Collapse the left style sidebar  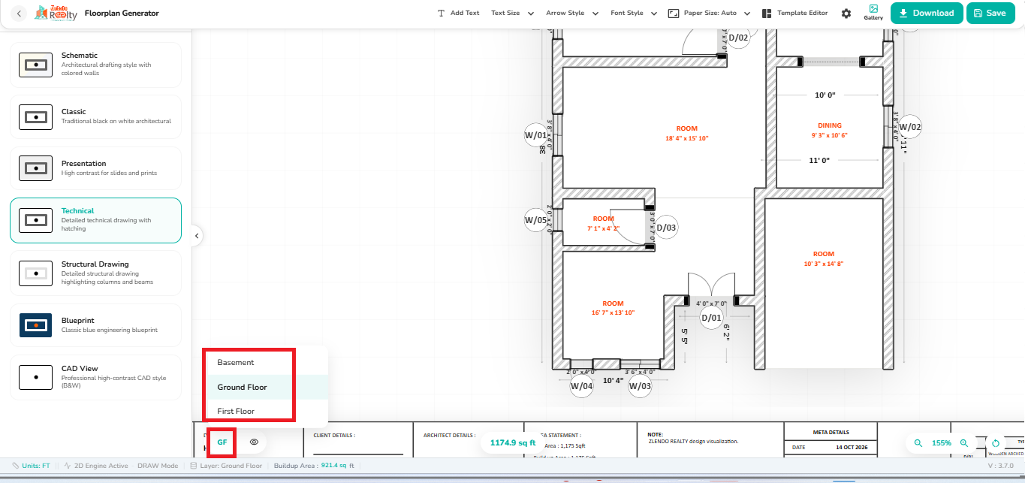196,236
